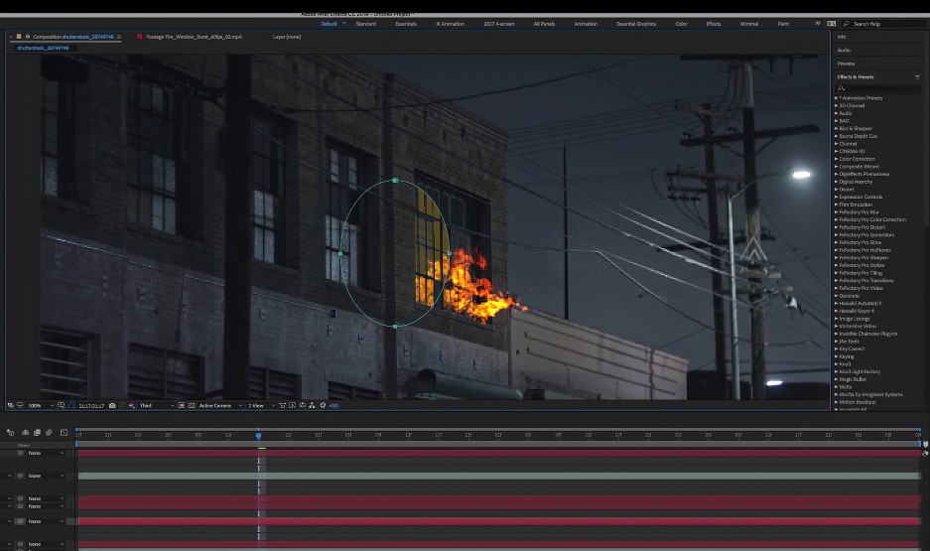Click the workspace overflow double-chevron icon
This screenshot has width=930, height=551.
pyautogui.click(x=817, y=23)
